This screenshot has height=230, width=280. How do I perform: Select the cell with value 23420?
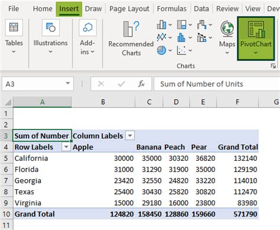click(103, 180)
